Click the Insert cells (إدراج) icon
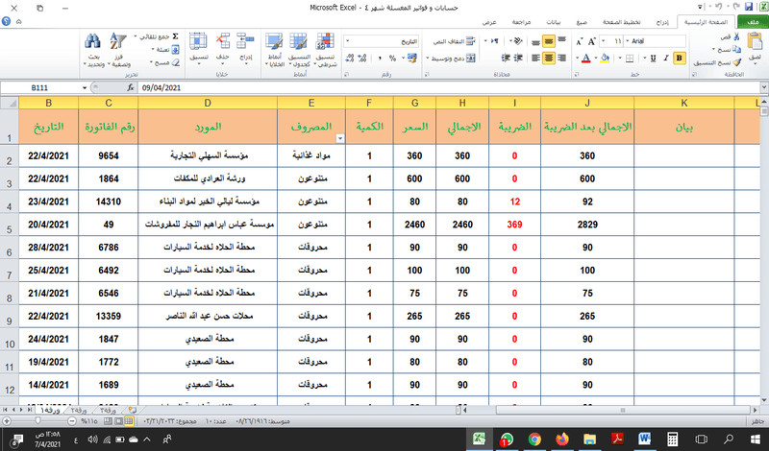 pos(245,41)
